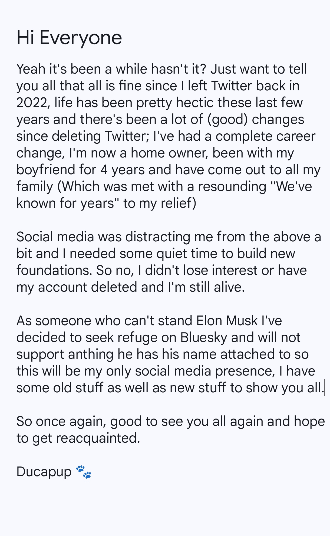
Task: Place cursor on the signature "Ducapup"
Action: [x=44, y=472]
